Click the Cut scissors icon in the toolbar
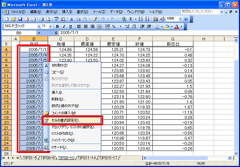Viewport: 240px width, 167px height. [x=71, y=19]
